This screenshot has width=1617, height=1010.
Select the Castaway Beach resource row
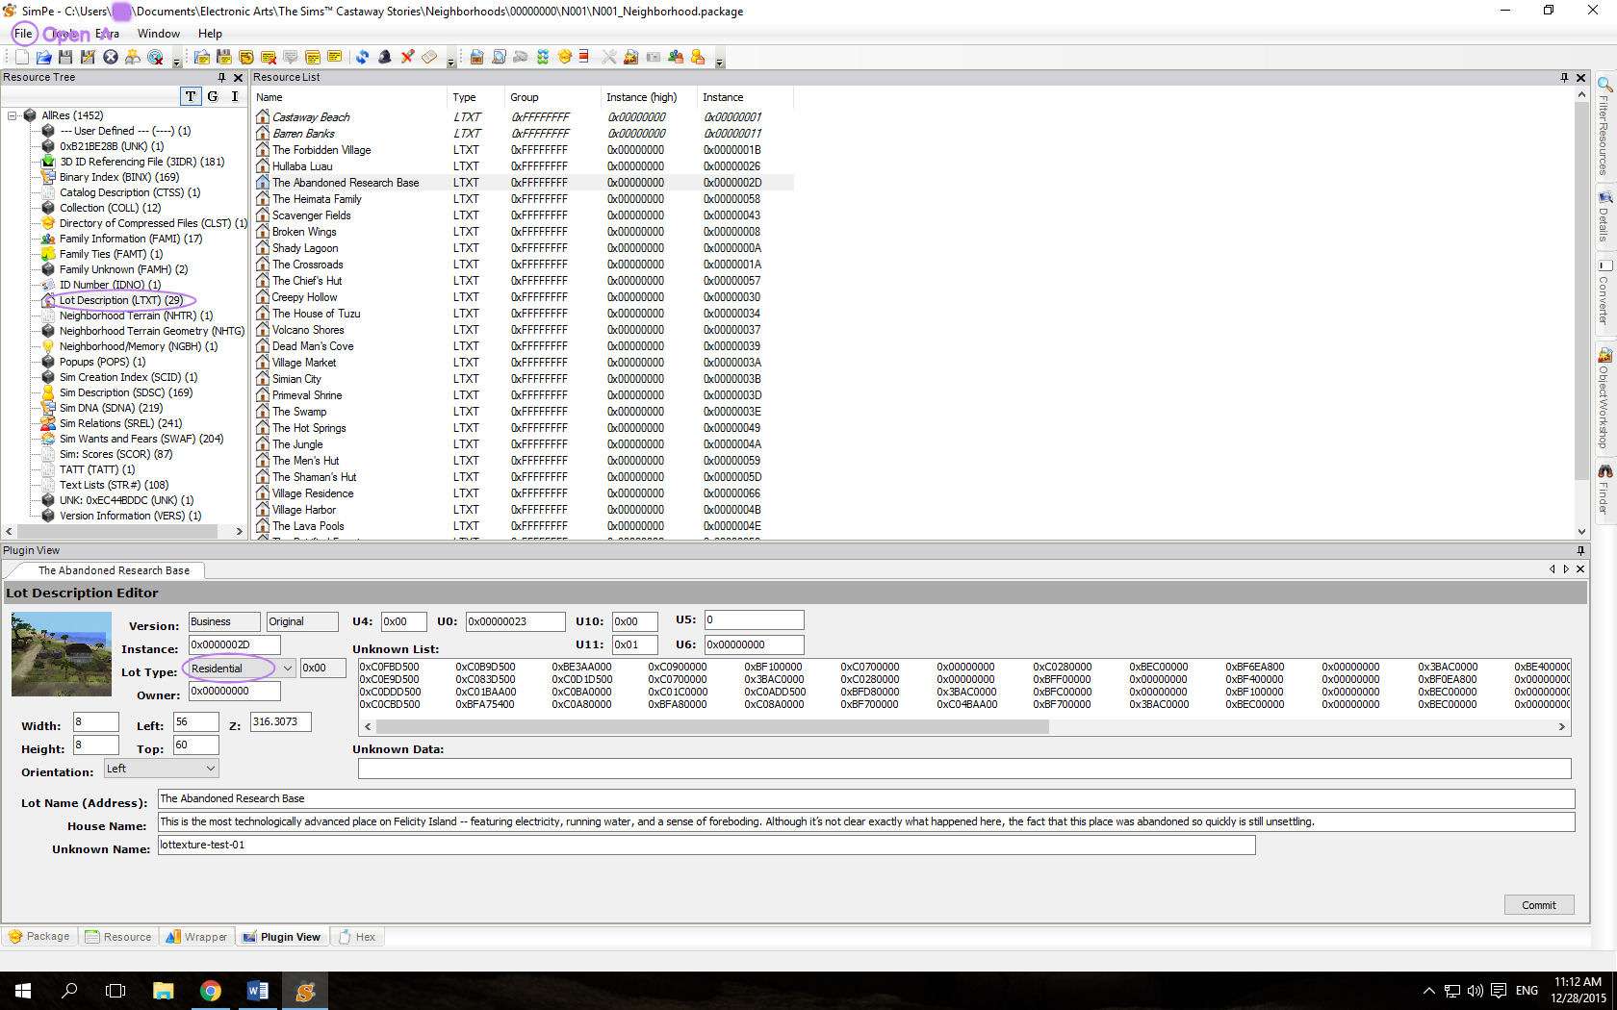tap(524, 117)
